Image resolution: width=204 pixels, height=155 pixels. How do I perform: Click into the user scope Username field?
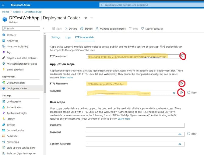(x=135, y=125)
